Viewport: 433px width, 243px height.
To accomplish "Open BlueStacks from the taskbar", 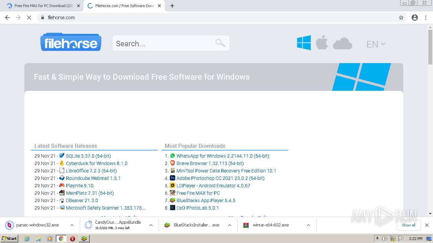I will click(x=84, y=239).
